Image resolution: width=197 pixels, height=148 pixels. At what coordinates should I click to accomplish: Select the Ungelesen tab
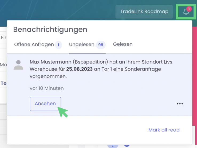coord(81,44)
